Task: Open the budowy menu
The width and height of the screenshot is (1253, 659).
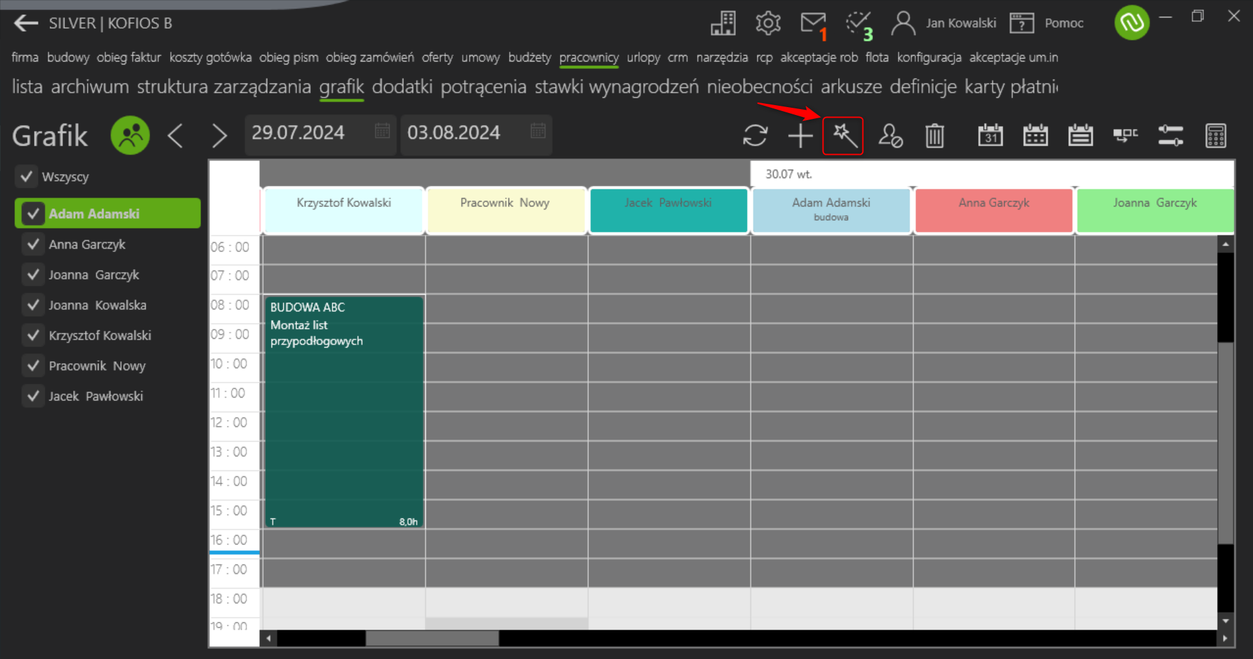Action: tap(68, 57)
